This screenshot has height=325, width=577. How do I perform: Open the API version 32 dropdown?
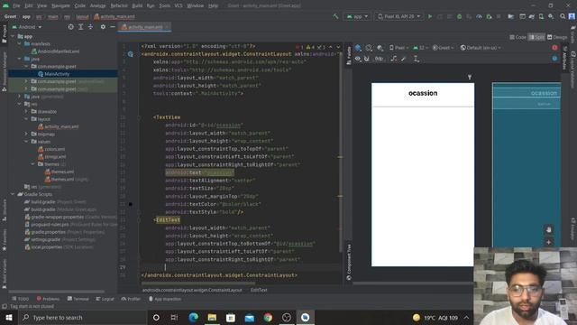(421, 48)
